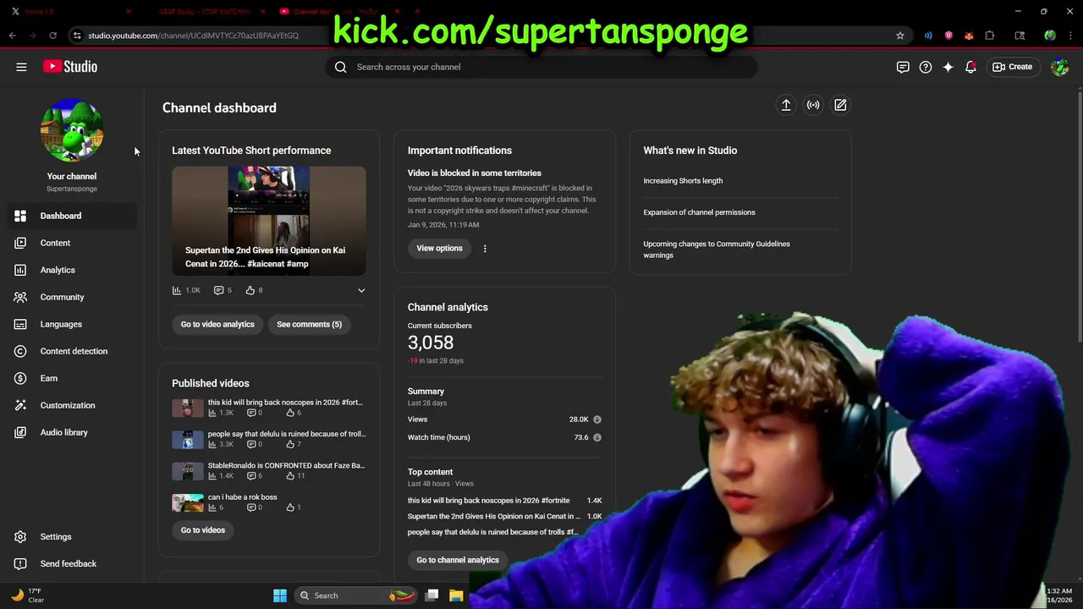Open Task View on the taskbar
1083x609 pixels.
[x=432, y=595]
